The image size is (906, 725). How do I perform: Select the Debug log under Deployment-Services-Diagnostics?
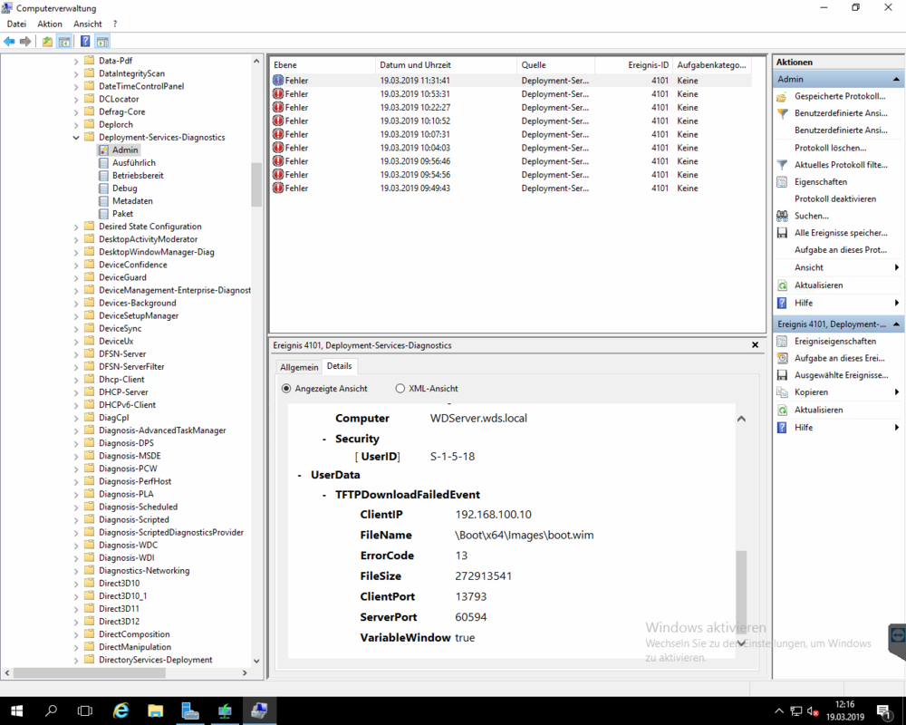pos(124,188)
